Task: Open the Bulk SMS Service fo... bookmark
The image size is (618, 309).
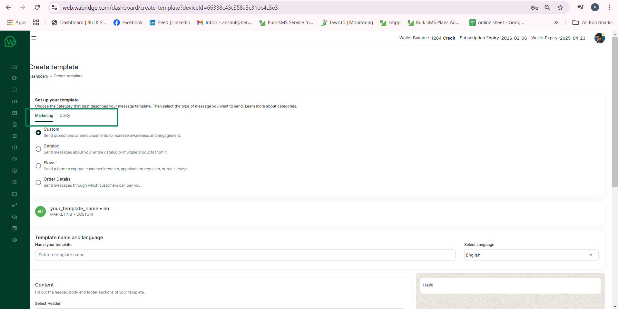Action: point(287,22)
